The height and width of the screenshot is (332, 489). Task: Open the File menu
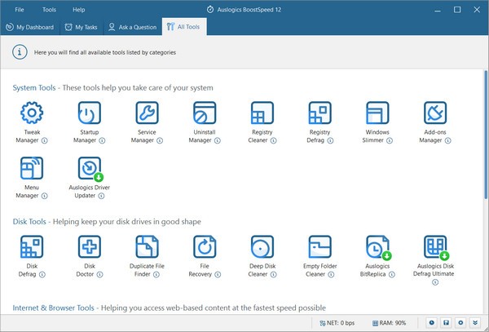(20, 9)
